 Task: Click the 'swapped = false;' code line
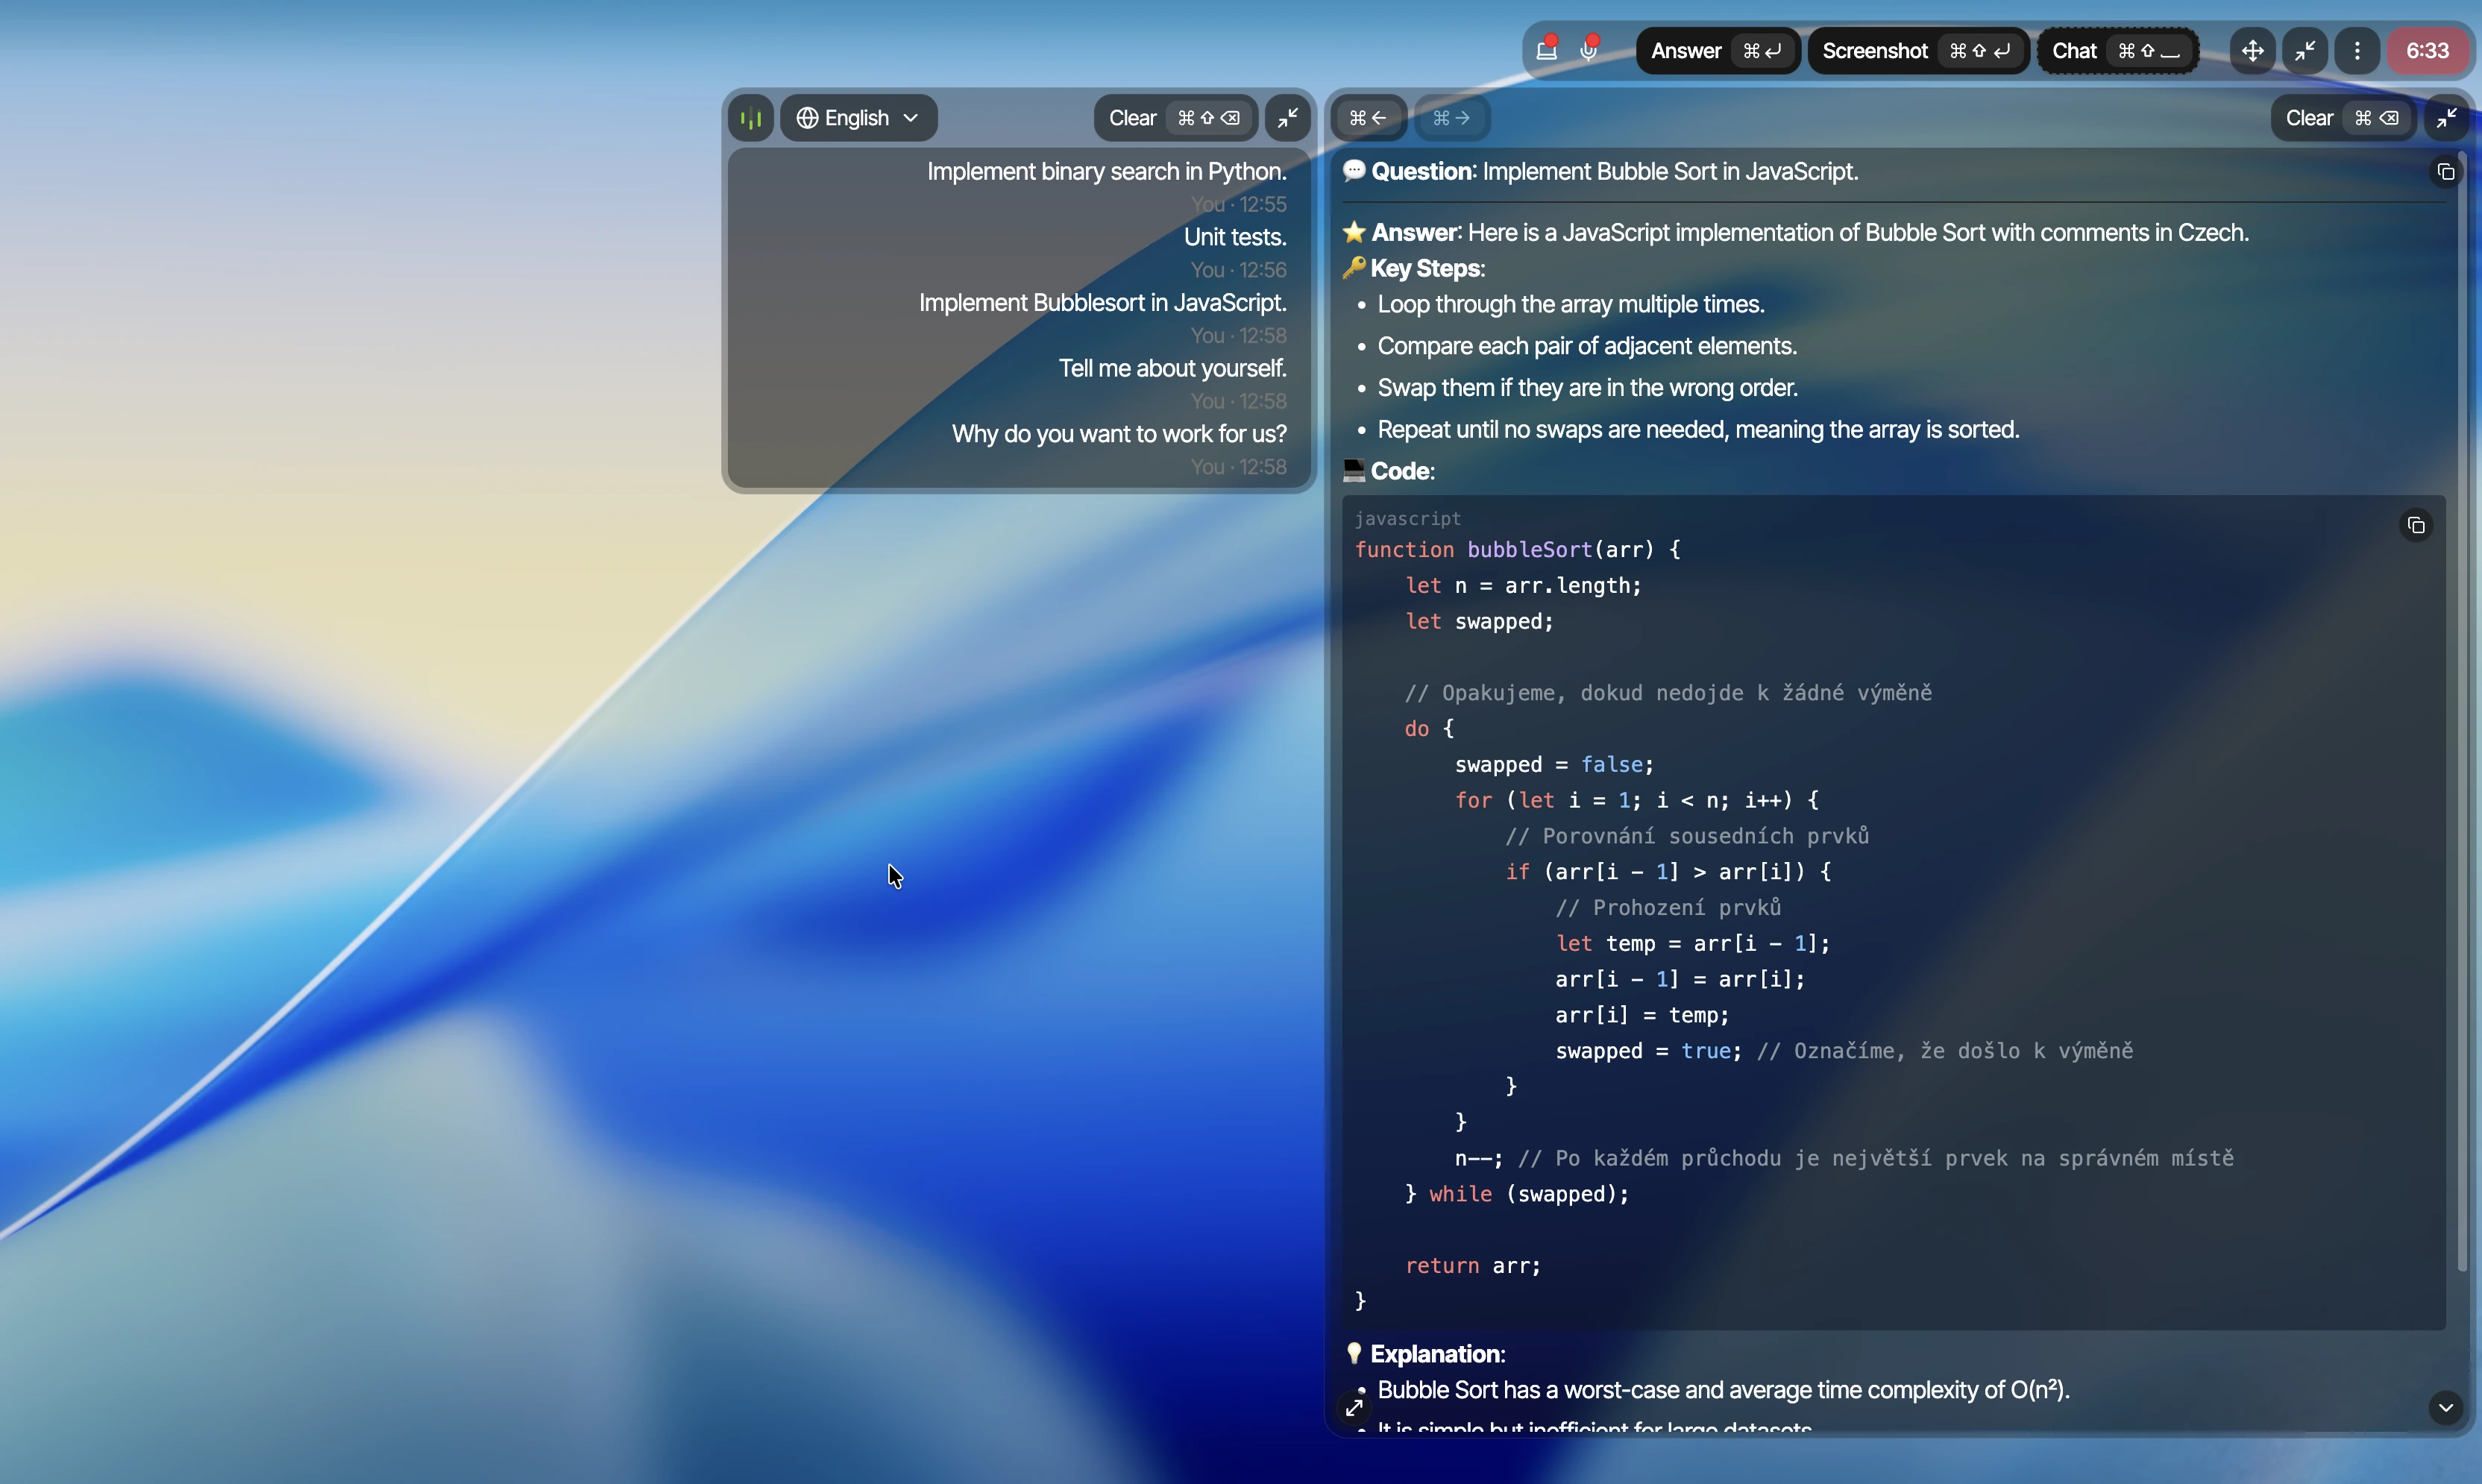(1554, 764)
